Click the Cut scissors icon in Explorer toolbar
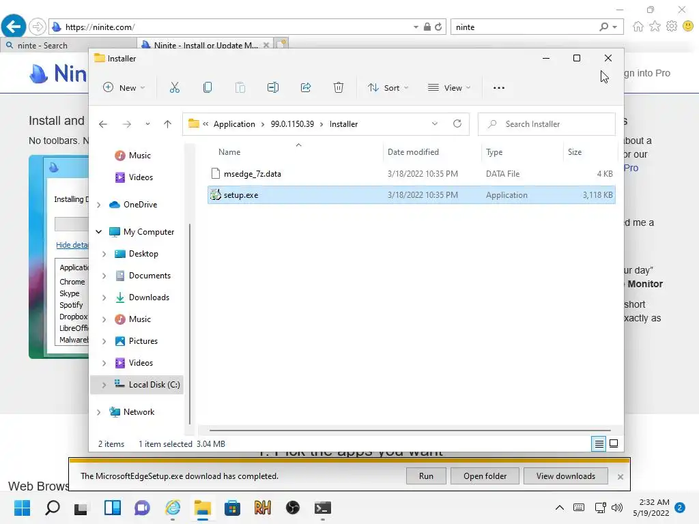 click(x=174, y=88)
